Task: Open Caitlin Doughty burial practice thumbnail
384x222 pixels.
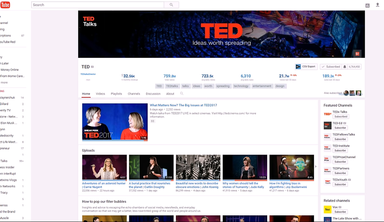Action: (151, 168)
